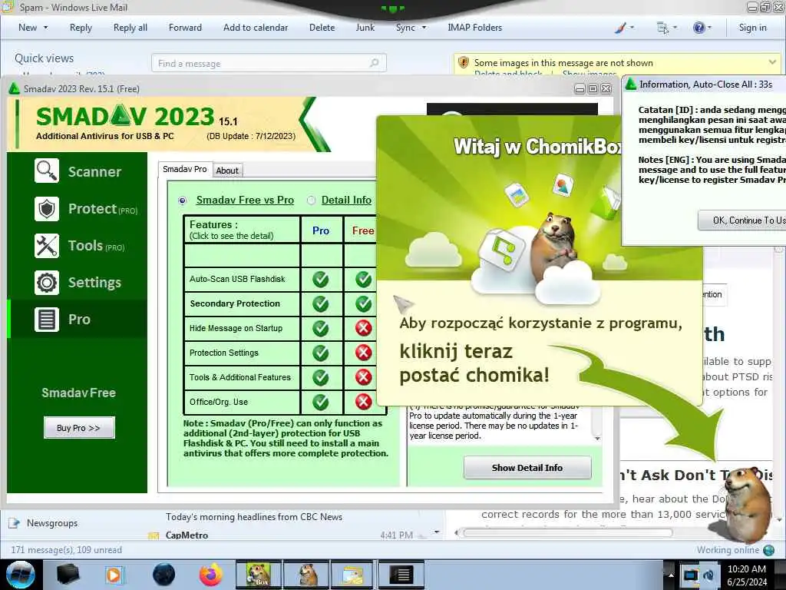The image size is (786, 590).
Task: Click the security shield icon in info bar
Action: tap(463, 63)
